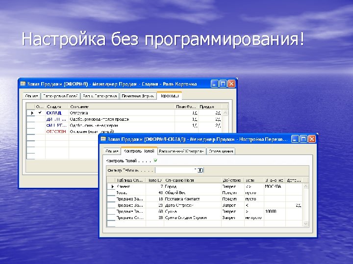
Task: Click пусто condition in Поставка Контакт row
Action: coord(254,199)
